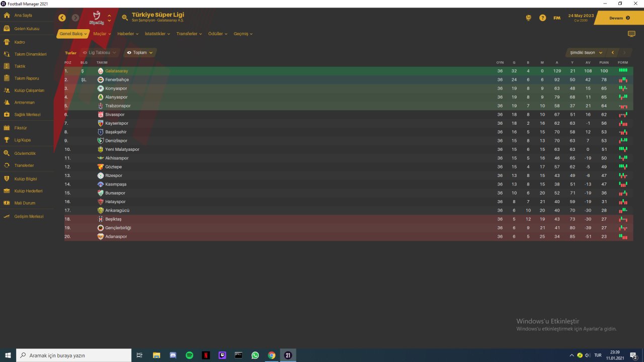Toggle the Toplam eye view selector
Viewport: 644px width, 362px height.
click(140, 52)
